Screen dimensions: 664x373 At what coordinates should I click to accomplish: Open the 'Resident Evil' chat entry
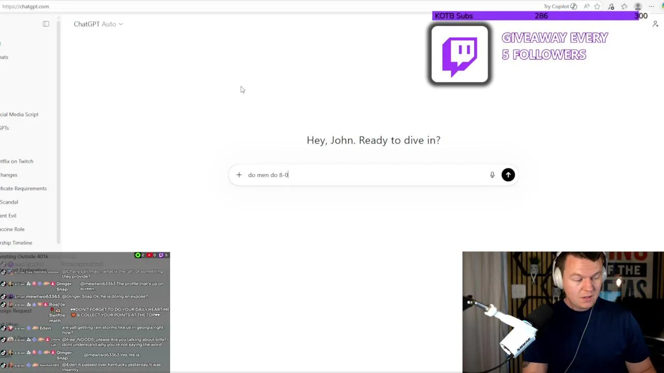point(8,216)
